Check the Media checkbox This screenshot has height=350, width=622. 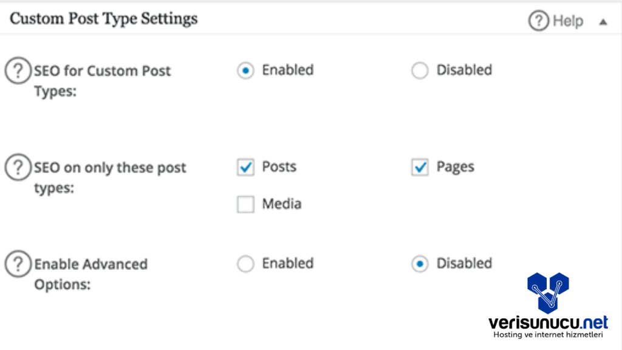click(245, 205)
